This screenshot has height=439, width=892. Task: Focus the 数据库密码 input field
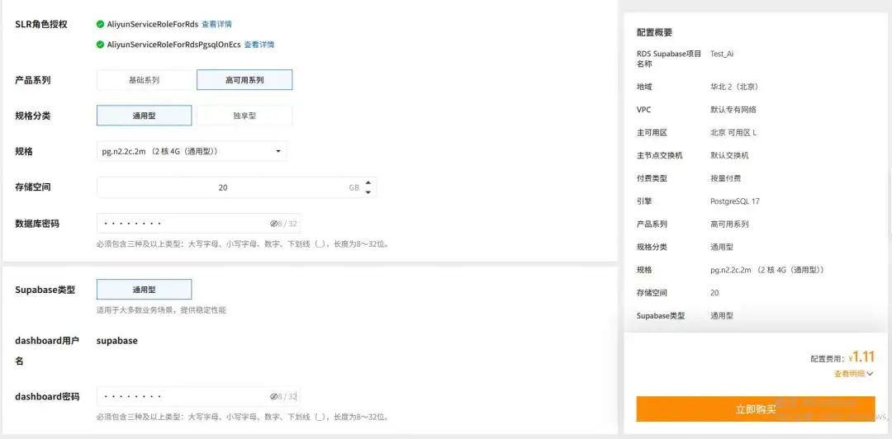[x=198, y=224]
